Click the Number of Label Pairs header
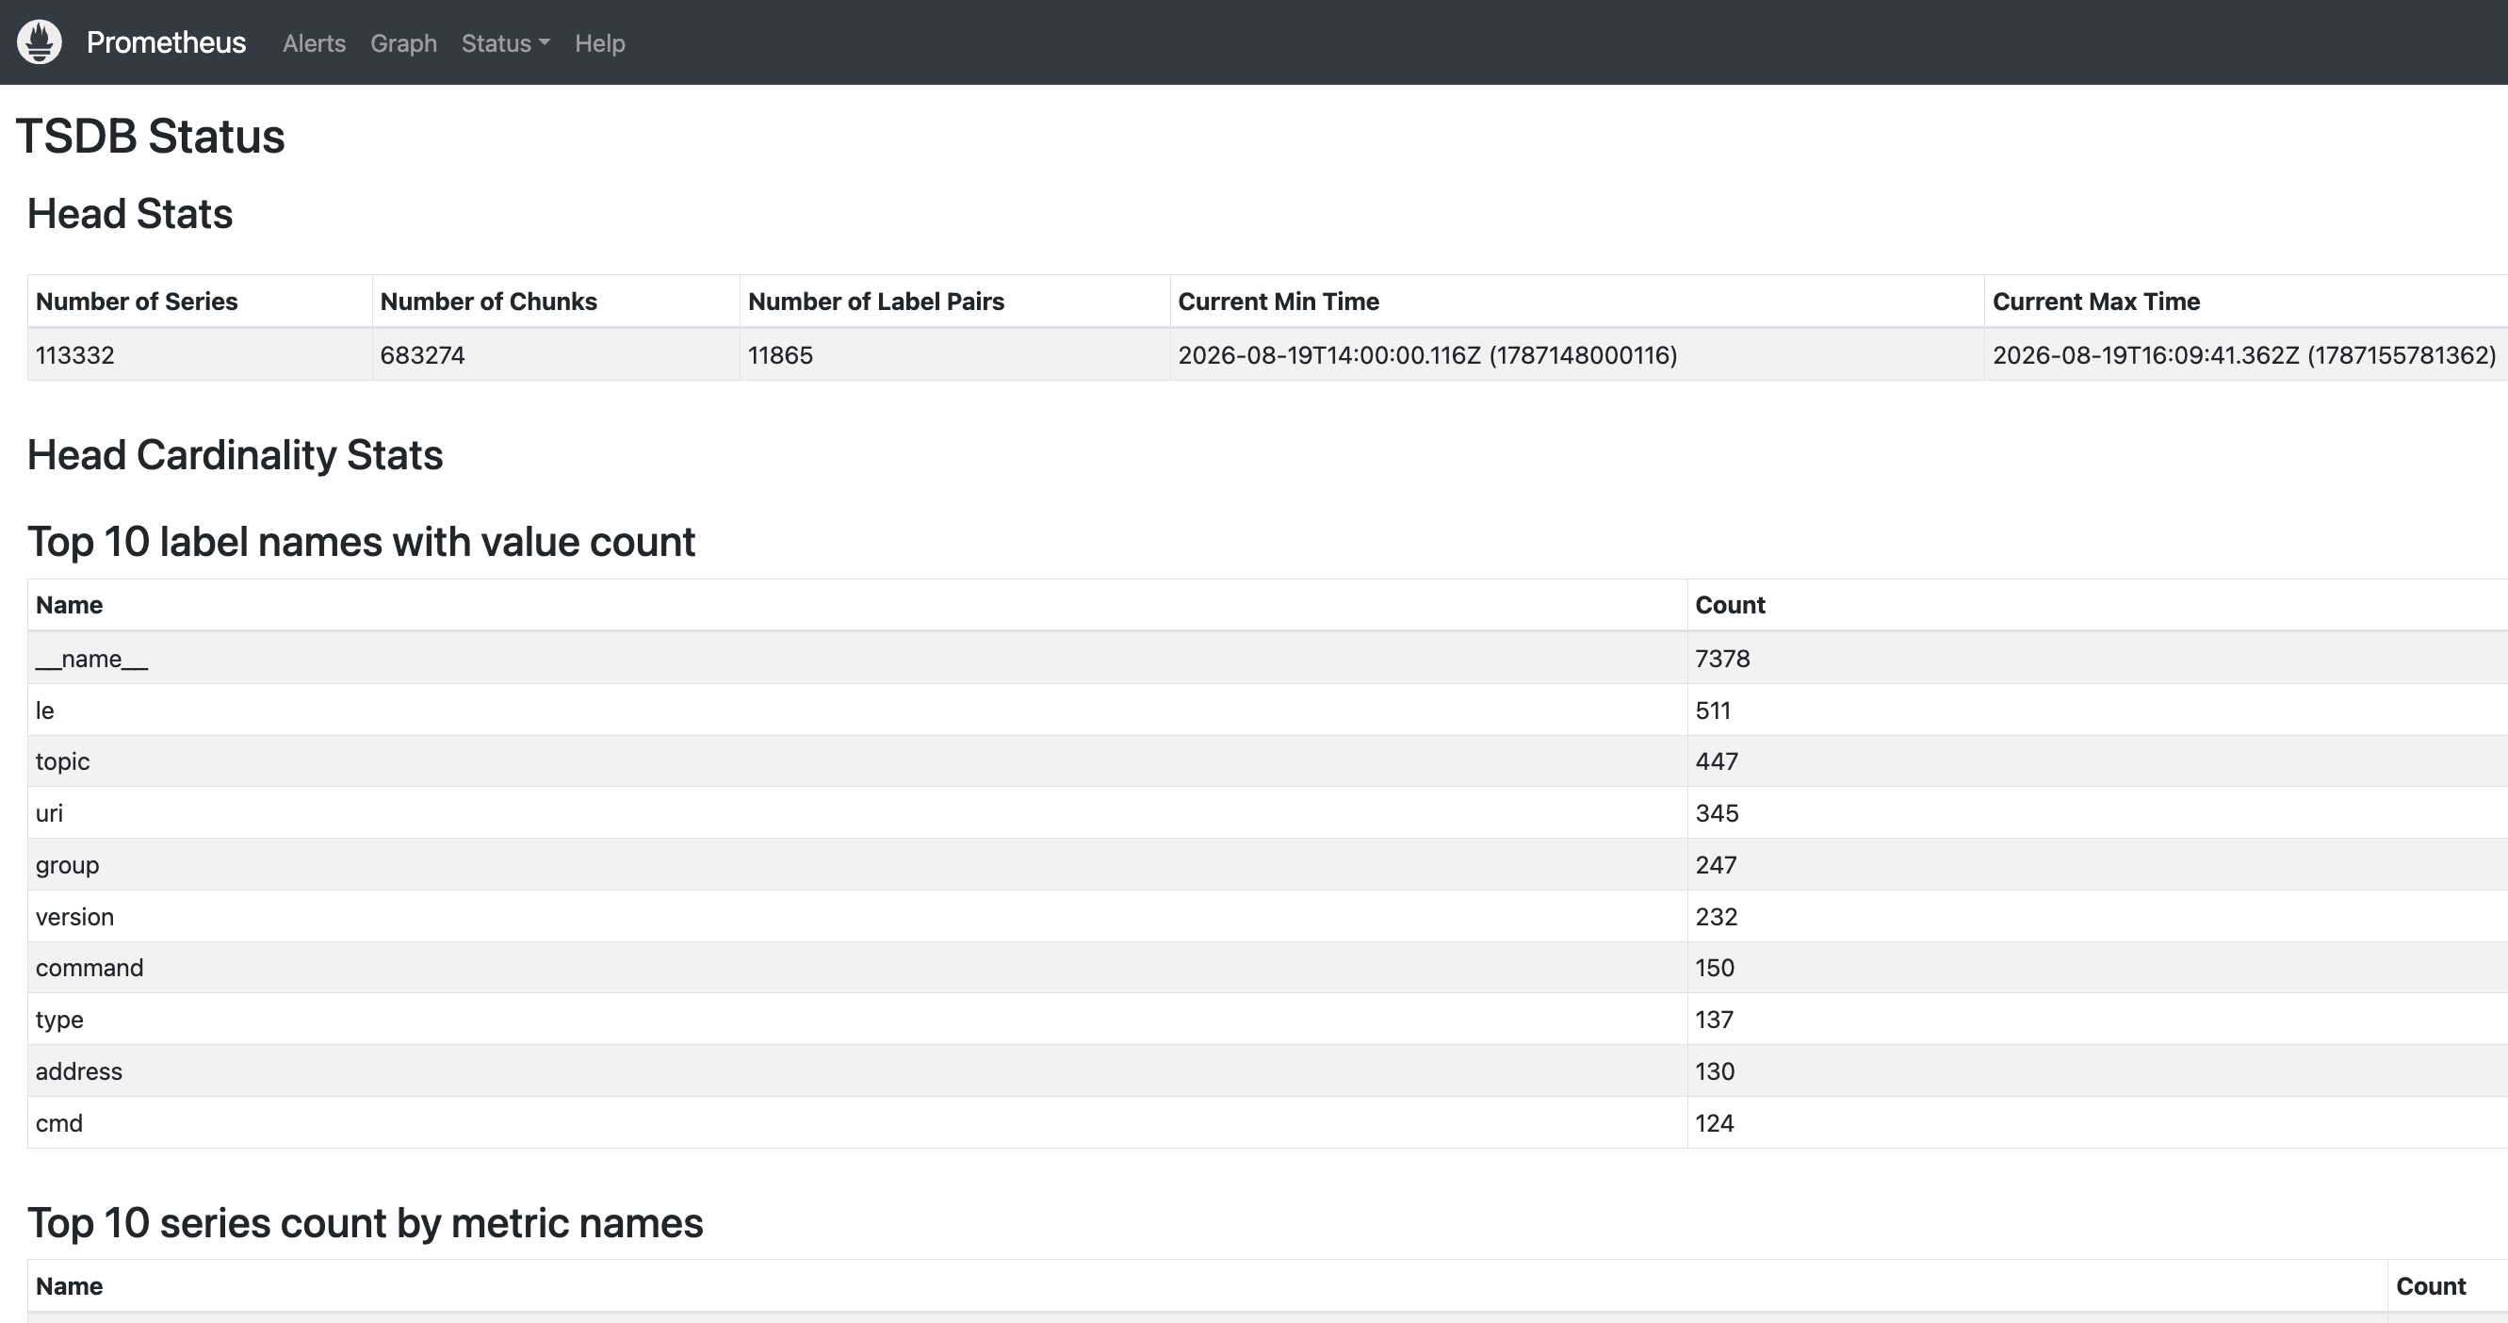 pyautogui.click(x=955, y=302)
